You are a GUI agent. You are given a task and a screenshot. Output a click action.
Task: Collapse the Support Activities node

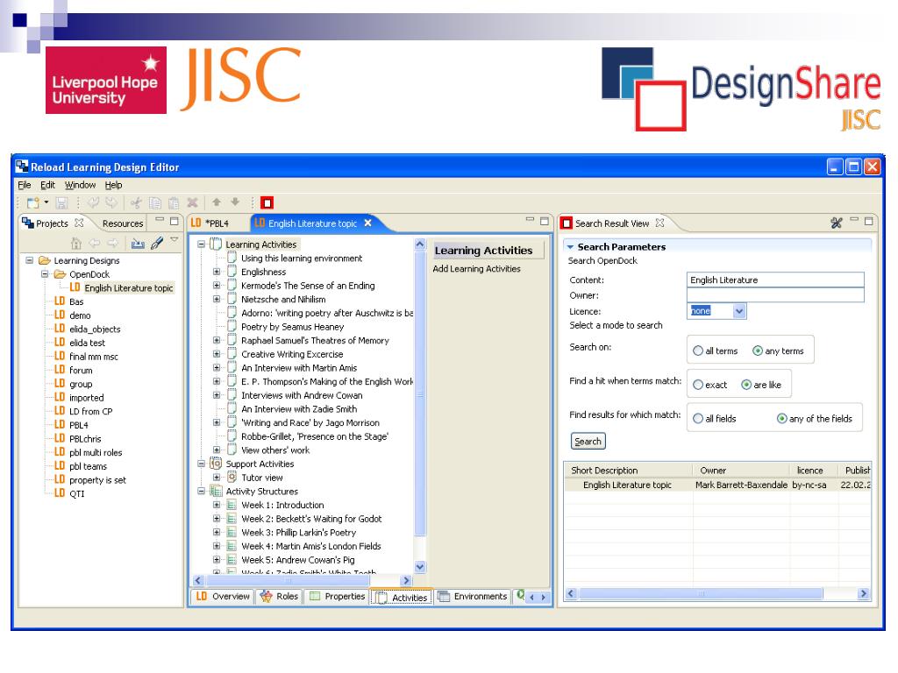coord(201,464)
